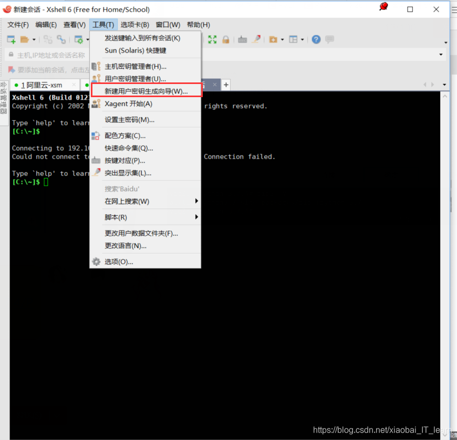Choose 设置主密码(M)... menu item

coord(145,120)
